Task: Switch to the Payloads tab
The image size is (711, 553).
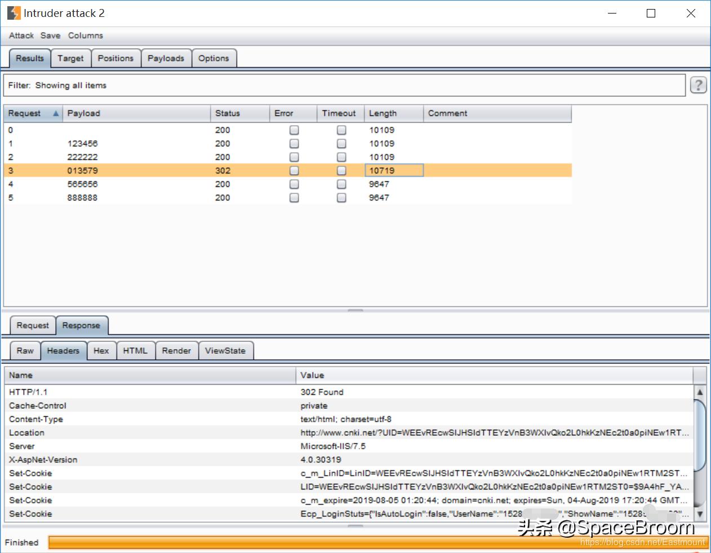Action: [166, 58]
